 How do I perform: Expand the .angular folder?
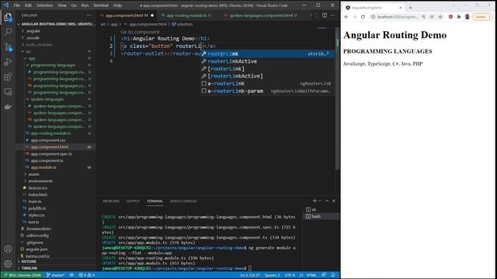pos(33,31)
